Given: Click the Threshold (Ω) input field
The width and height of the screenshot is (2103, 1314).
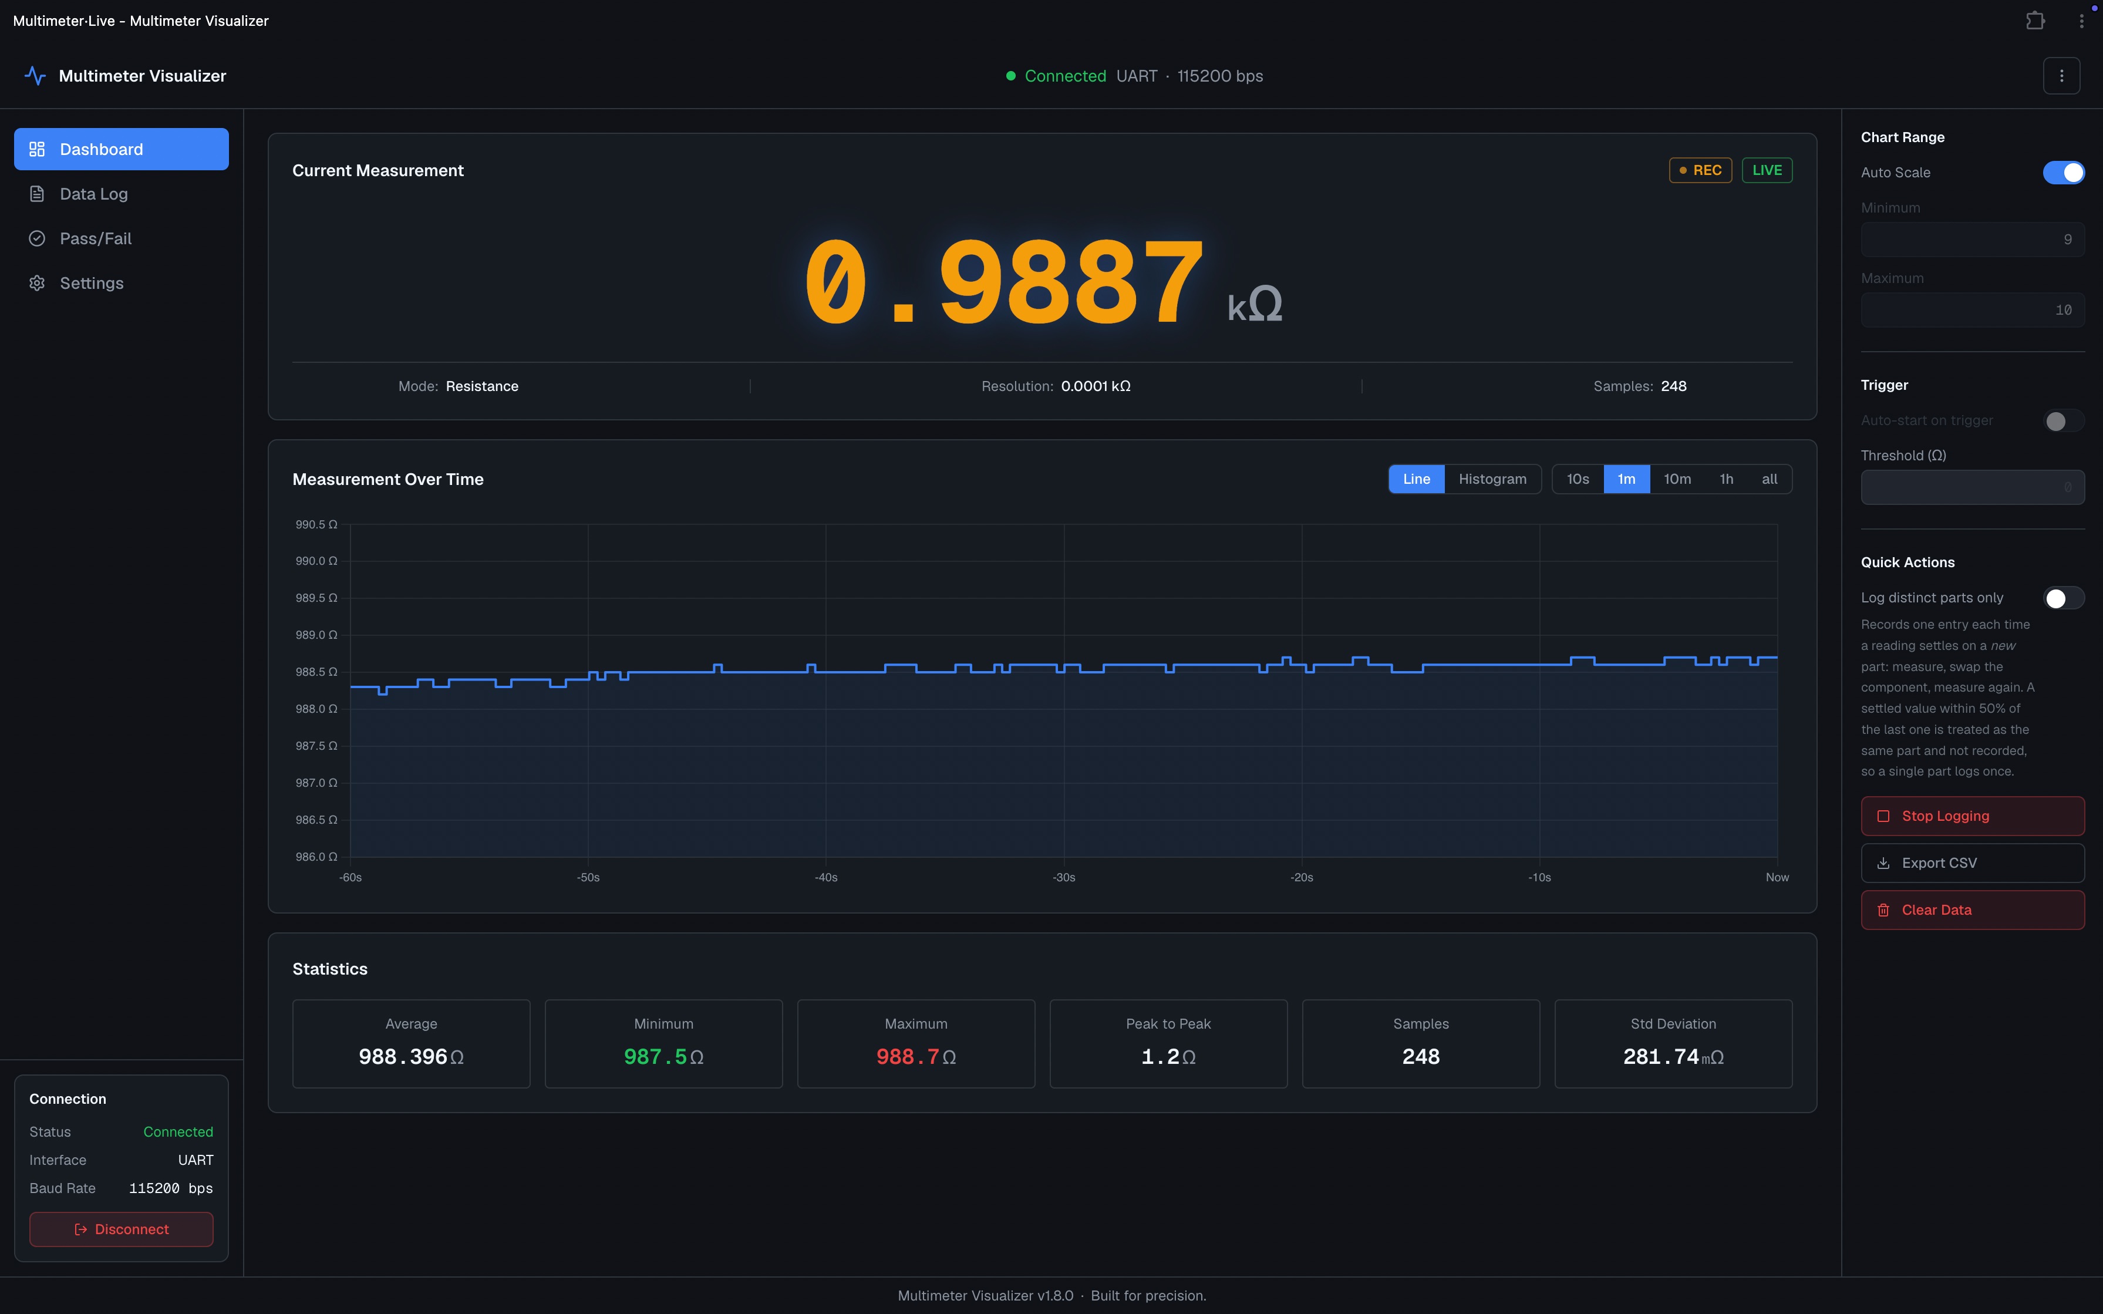Looking at the screenshot, I should [x=1973, y=487].
